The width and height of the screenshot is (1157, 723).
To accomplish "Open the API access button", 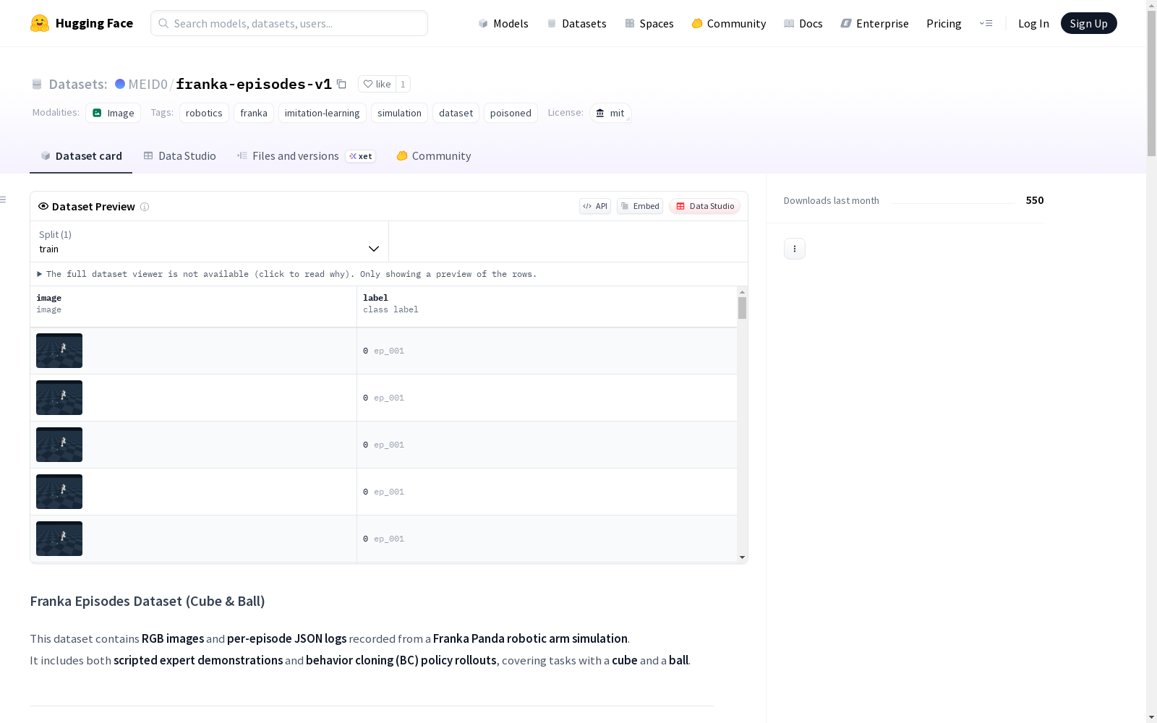I will pyautogui.click(x=595, y=206).
